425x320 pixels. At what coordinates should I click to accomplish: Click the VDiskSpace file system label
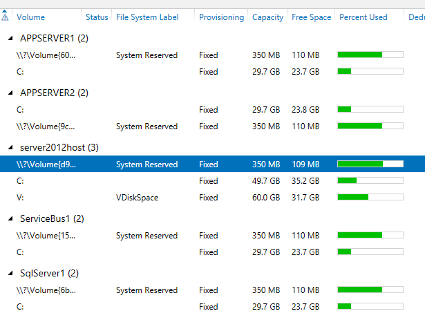137,198
